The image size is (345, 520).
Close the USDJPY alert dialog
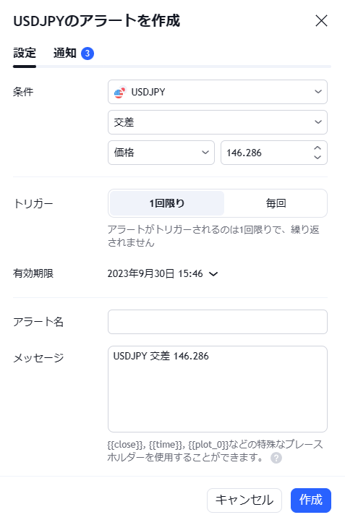pos(321,21)
